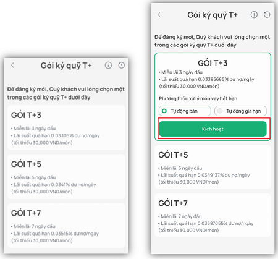Open history clock icon in left screen
This screenshot has width=278, height=259.
click(x=122, y=66)
